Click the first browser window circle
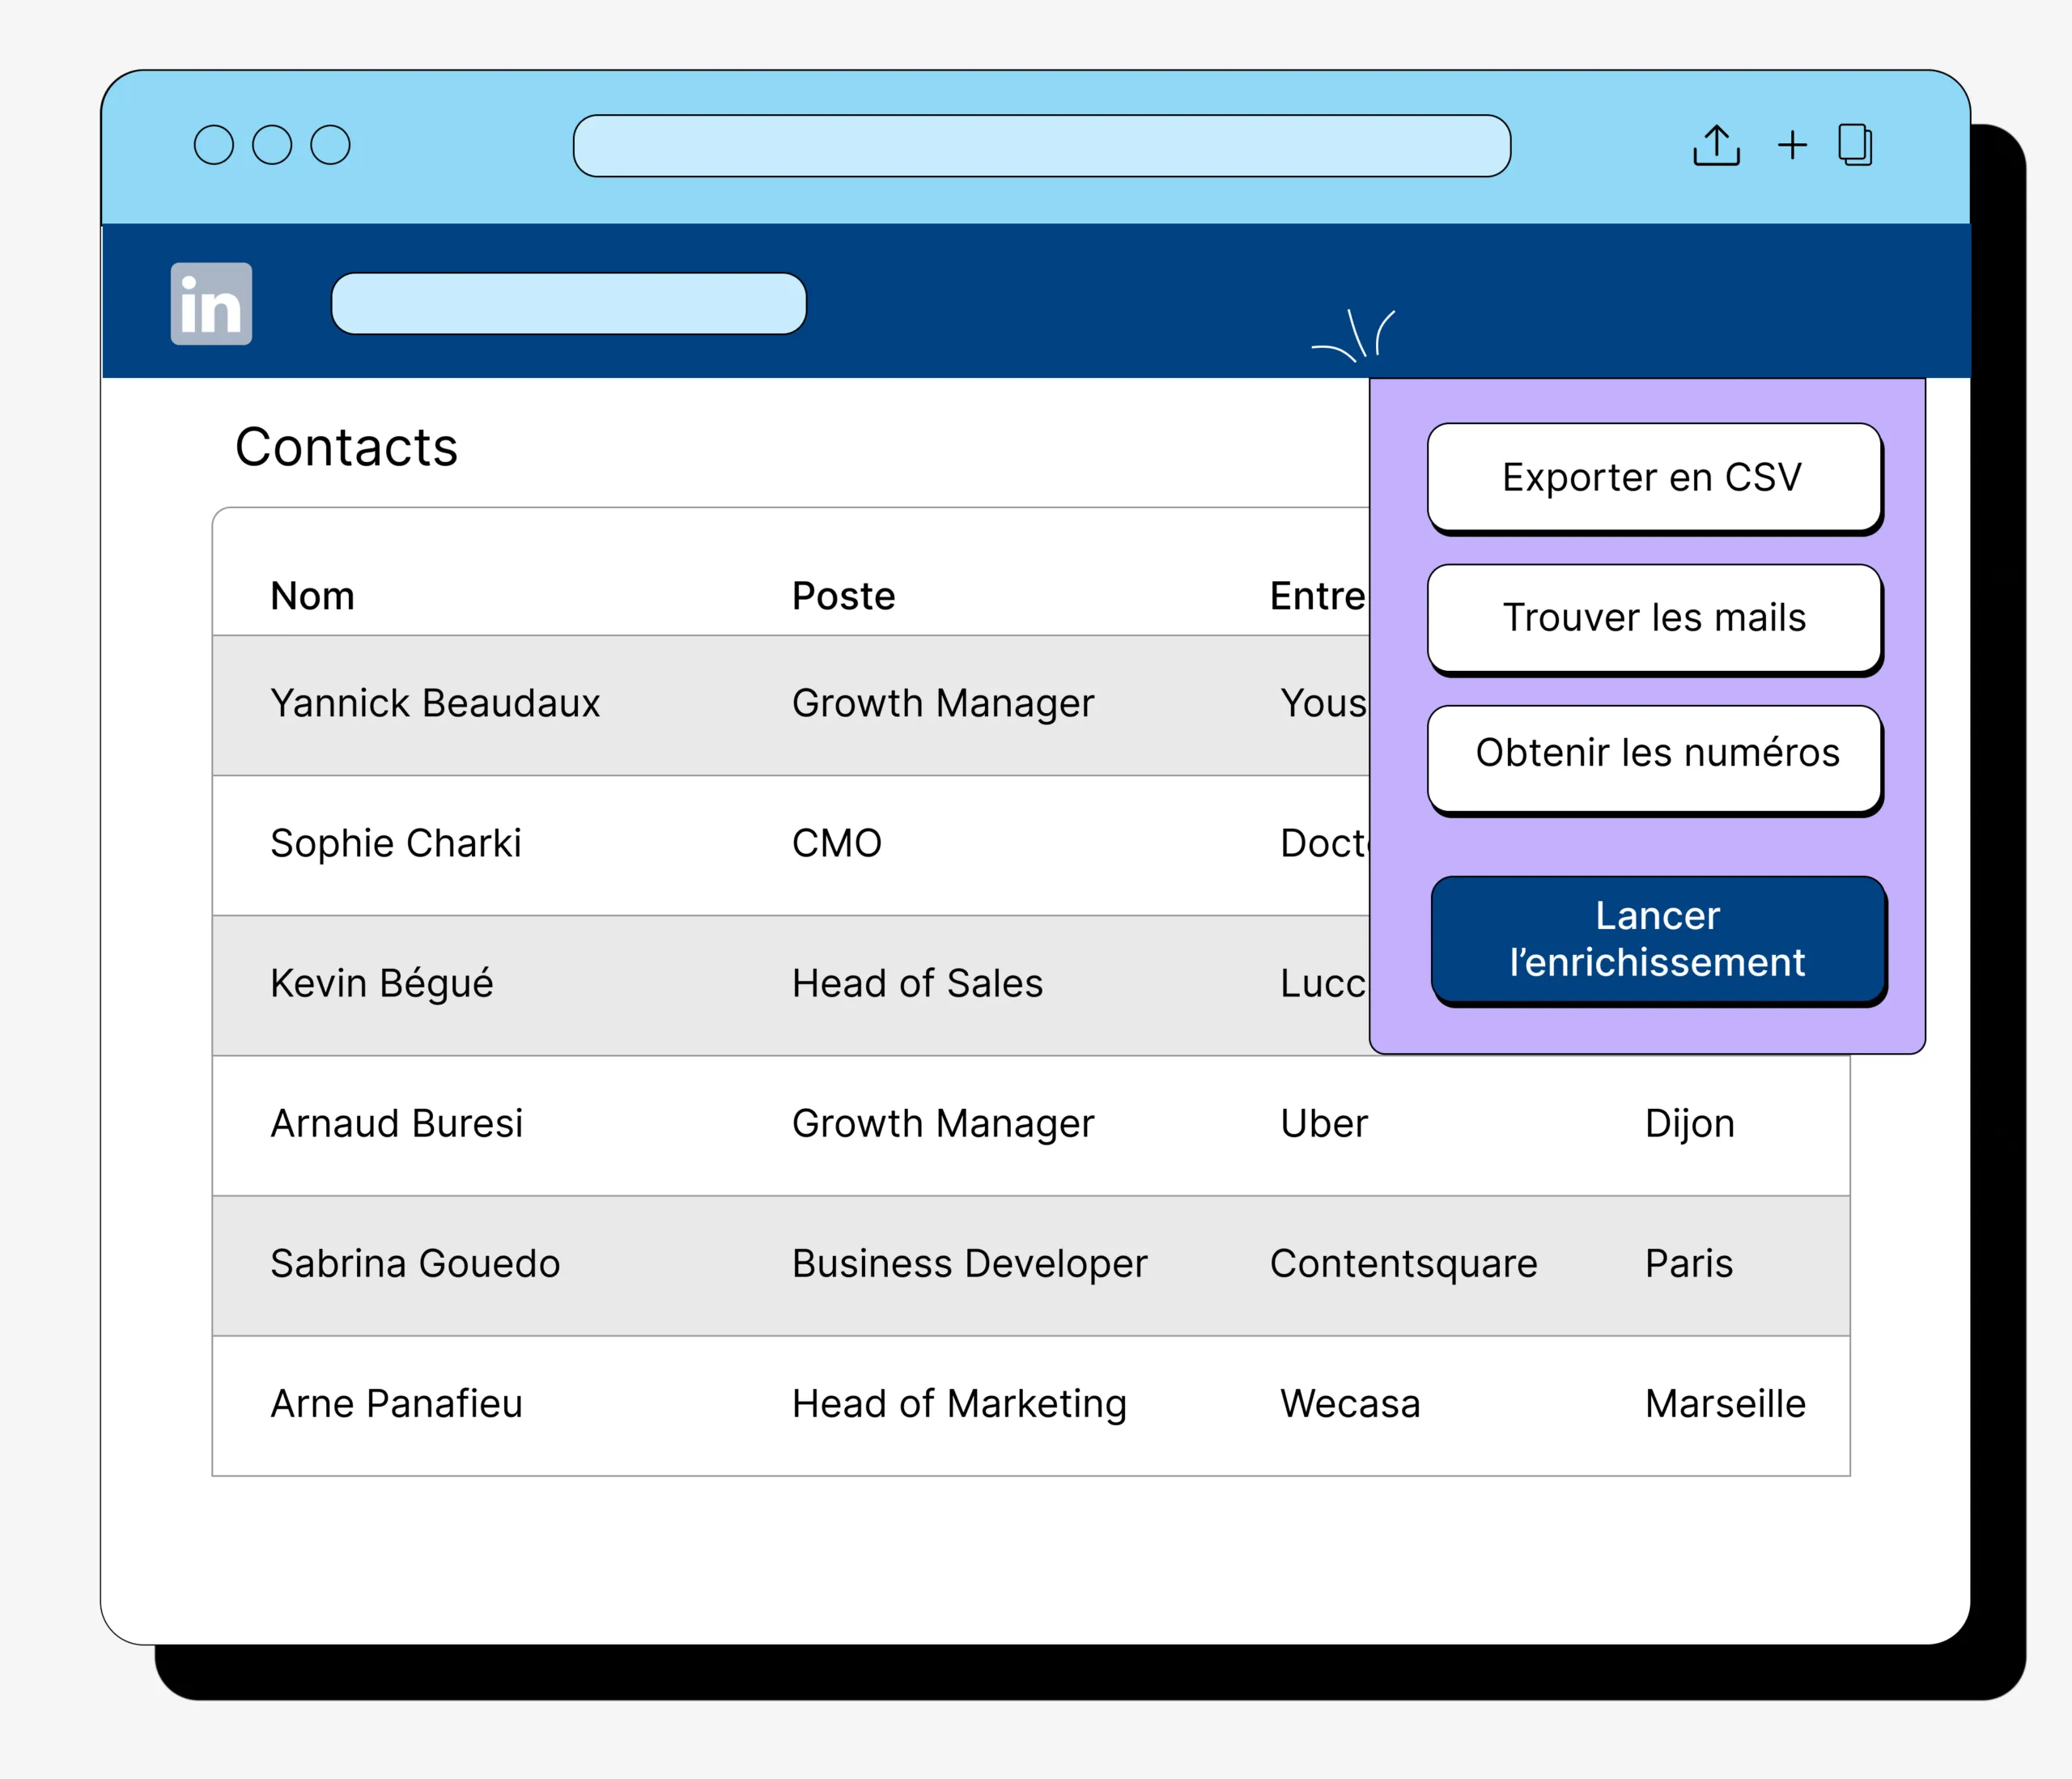This screenshot has width=2072, height=1779. pos(214,145)
